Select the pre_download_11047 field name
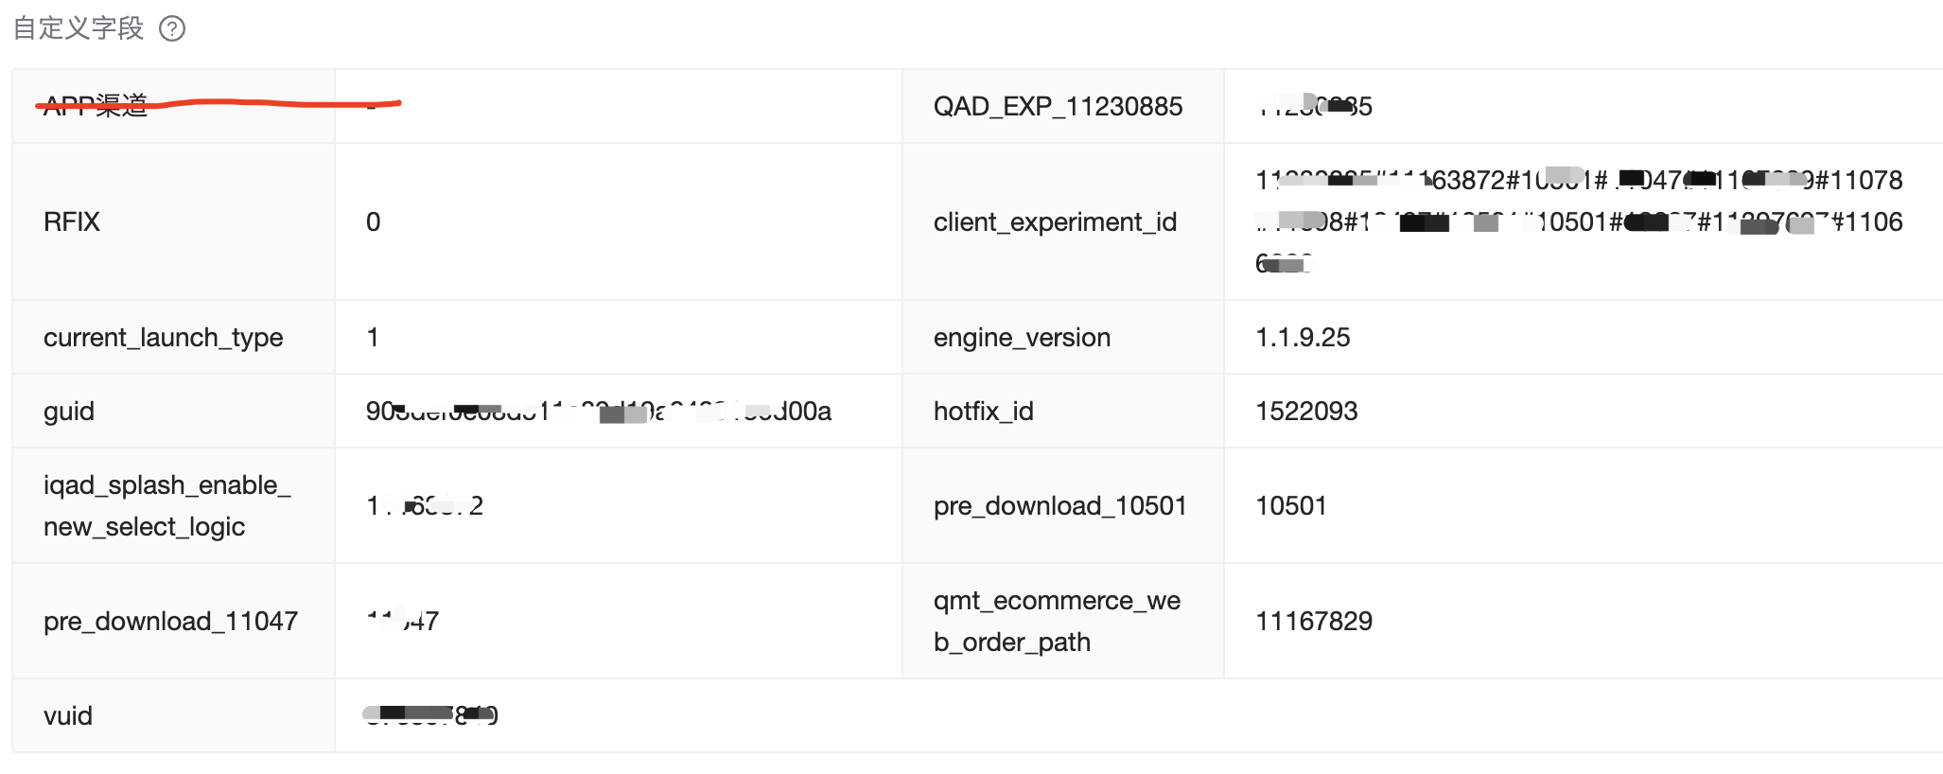The image size is (1943, 774). (x=170, y=621)
